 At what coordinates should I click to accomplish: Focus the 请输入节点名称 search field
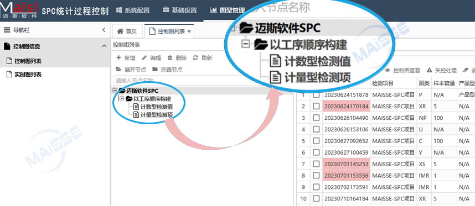pos(173,81)
